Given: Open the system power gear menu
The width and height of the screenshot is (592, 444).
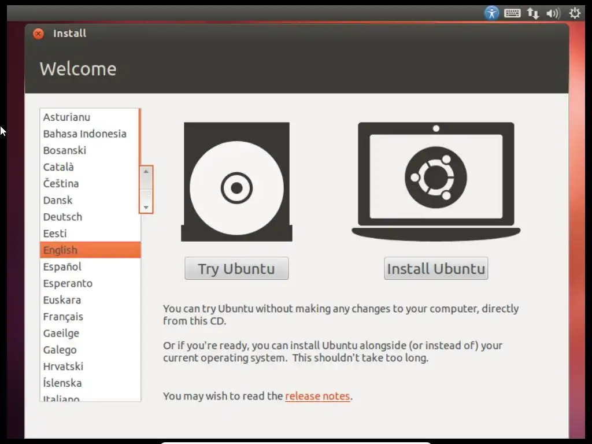Looking at the screenshot, I should tap(575, 13).
